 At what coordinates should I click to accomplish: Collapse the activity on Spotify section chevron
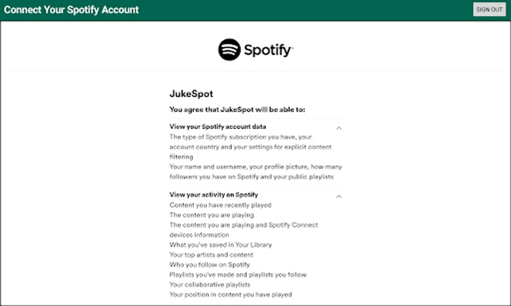click(339, 196)
